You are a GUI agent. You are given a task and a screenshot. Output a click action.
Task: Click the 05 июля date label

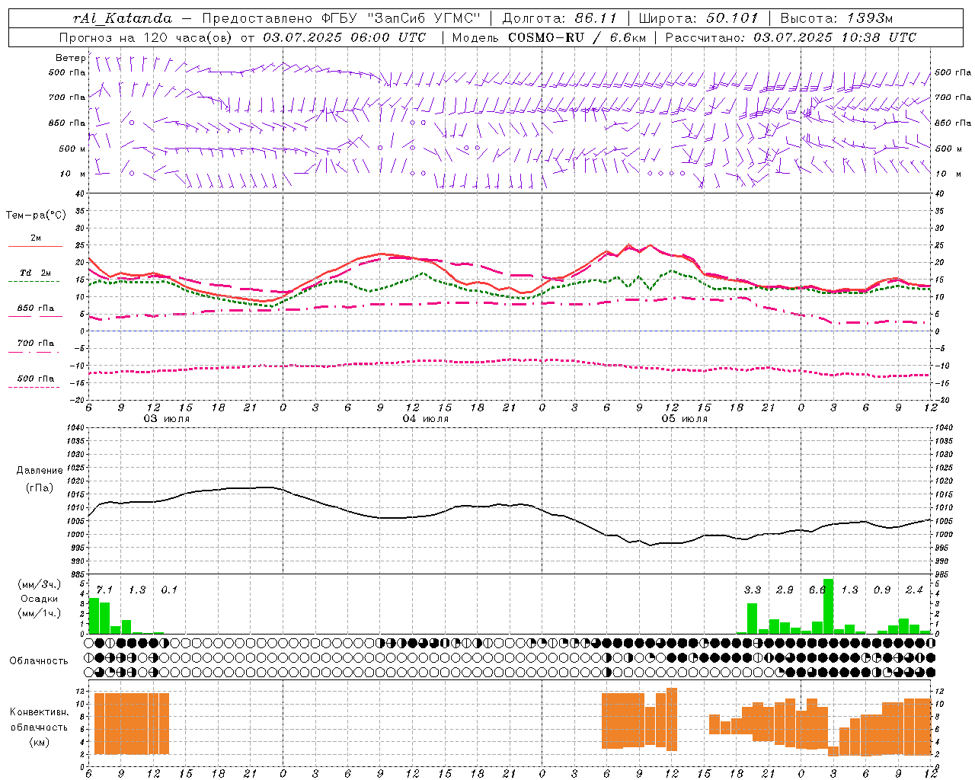click(684, 419)
